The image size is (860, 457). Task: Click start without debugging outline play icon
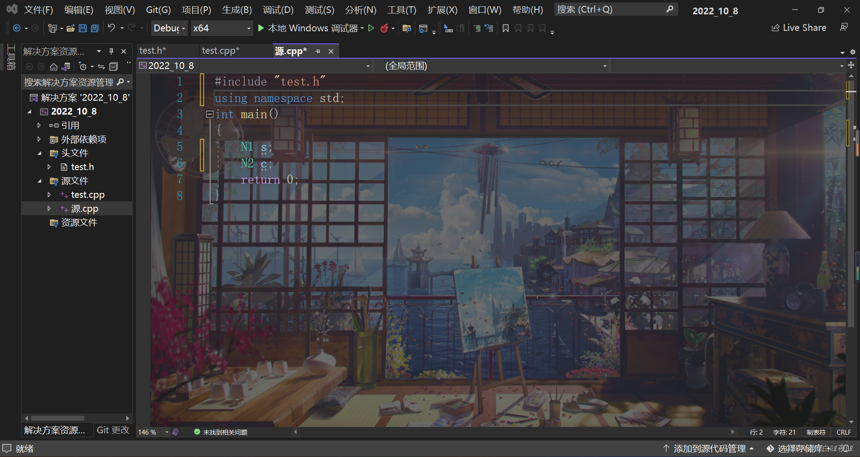pos(371,28)
